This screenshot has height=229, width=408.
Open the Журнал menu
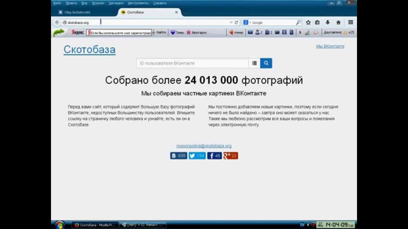(x=98, y=3)
